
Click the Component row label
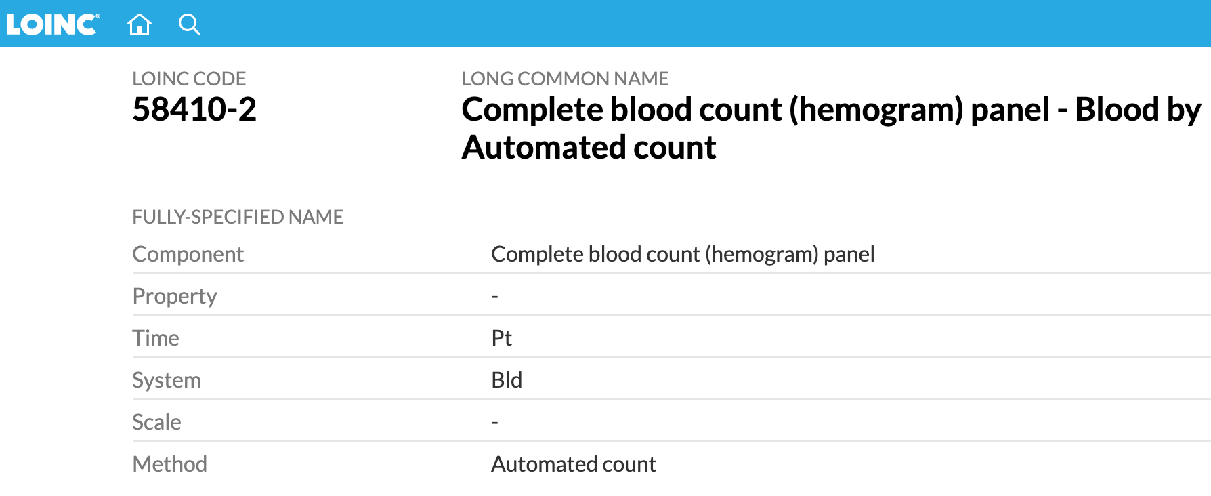click(188, 254)
